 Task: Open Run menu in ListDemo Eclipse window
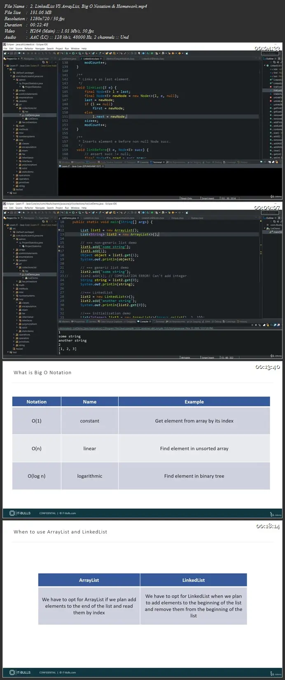(67, 208)
